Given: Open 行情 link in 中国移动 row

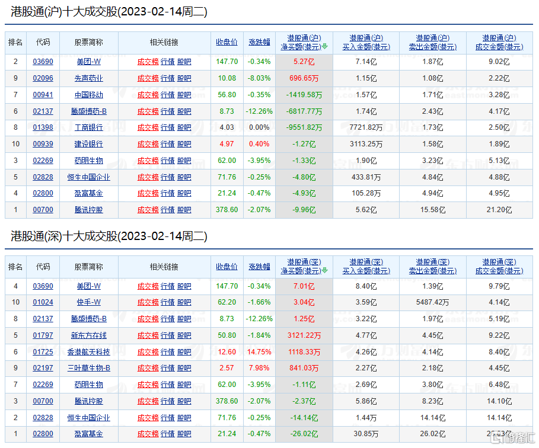Looking at the screenshot, I should (168, 95).
